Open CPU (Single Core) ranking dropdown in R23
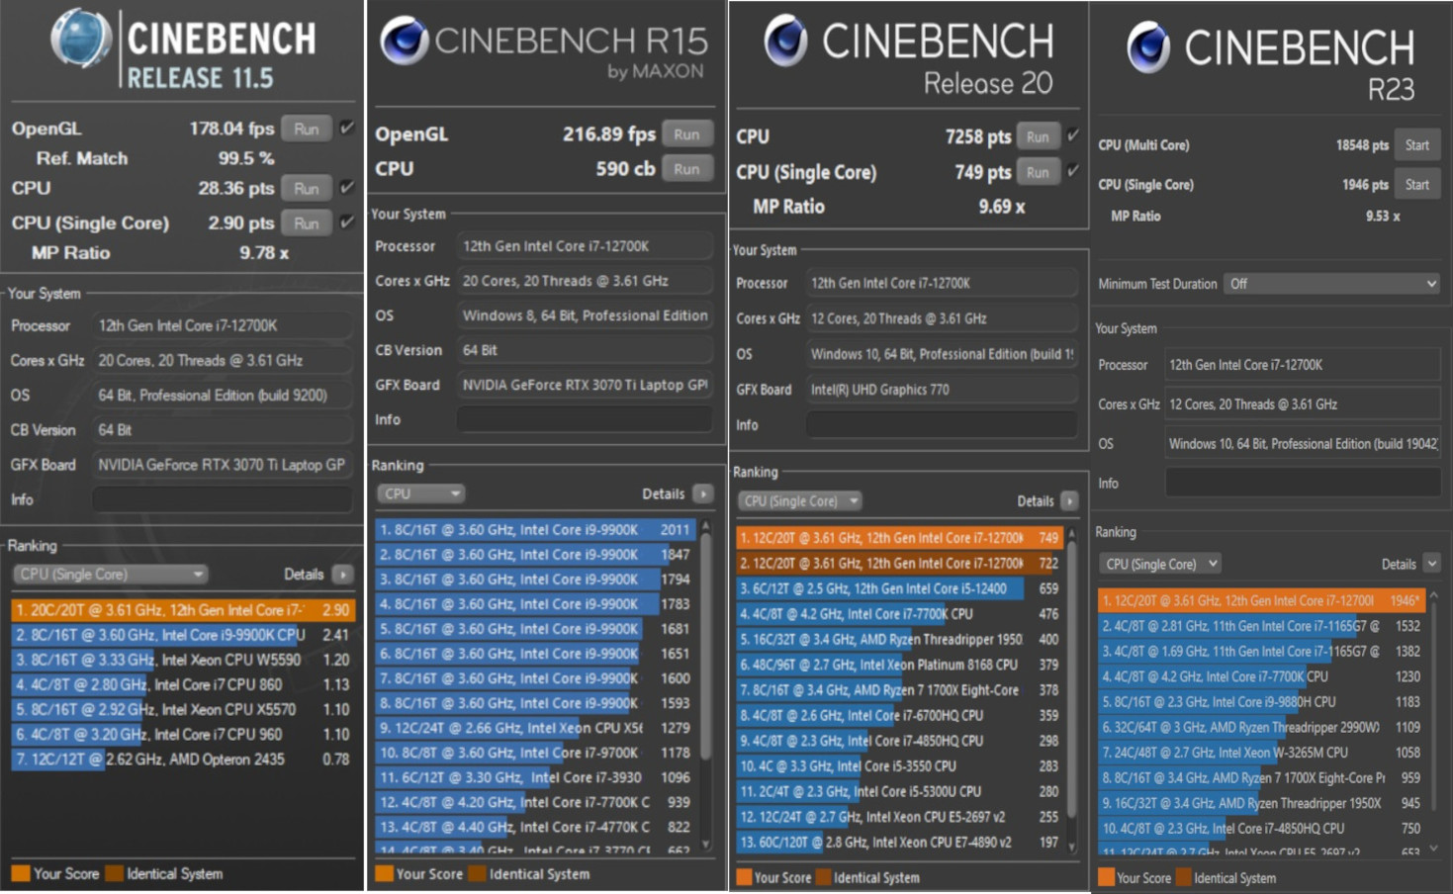1453x894 pixels. tap(1161, 564)
